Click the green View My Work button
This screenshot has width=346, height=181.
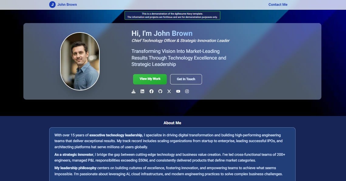pyautogui.click(x=150, y=79)
